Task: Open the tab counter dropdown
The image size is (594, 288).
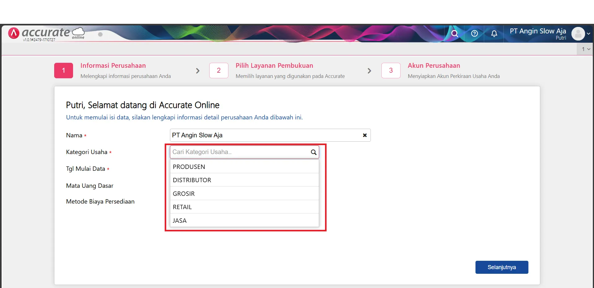Action: point(585,49)
